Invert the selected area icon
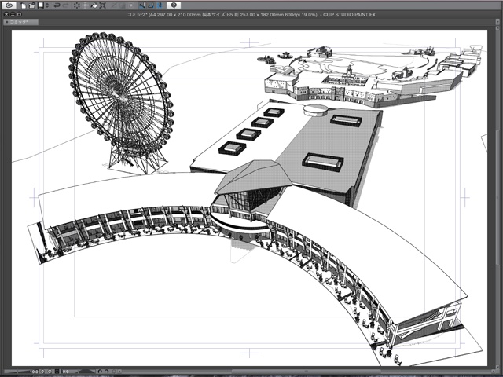 pyautogui.click(x=123, y=5)
